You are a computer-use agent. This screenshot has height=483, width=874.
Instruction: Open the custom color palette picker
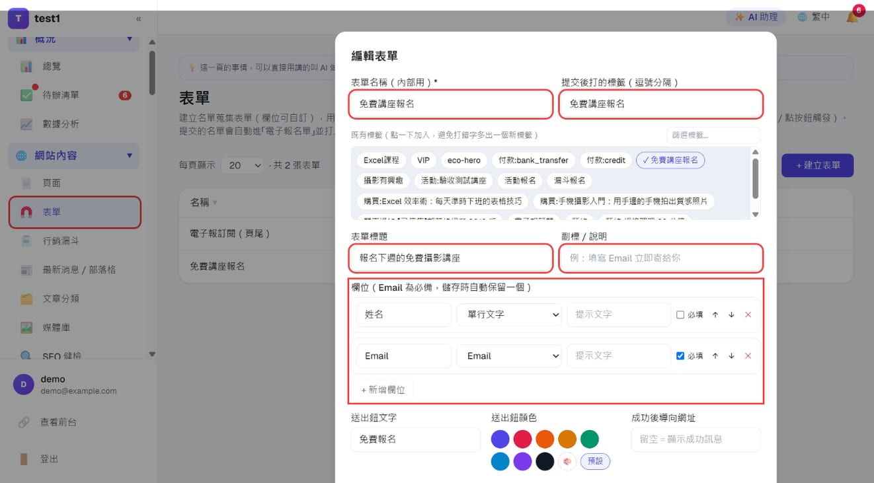[567, 461]
